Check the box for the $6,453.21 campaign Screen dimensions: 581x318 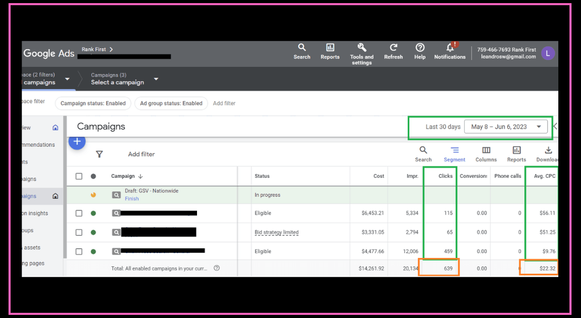coord(79,214)
